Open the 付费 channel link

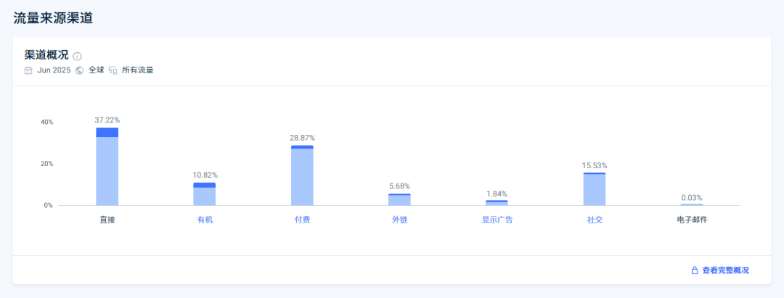tap(302, 220)
